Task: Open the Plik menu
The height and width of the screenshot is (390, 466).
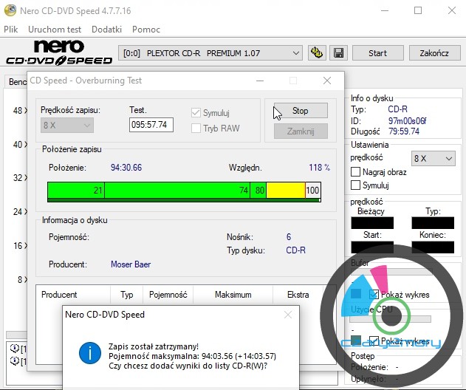Action: pos(11,30)
